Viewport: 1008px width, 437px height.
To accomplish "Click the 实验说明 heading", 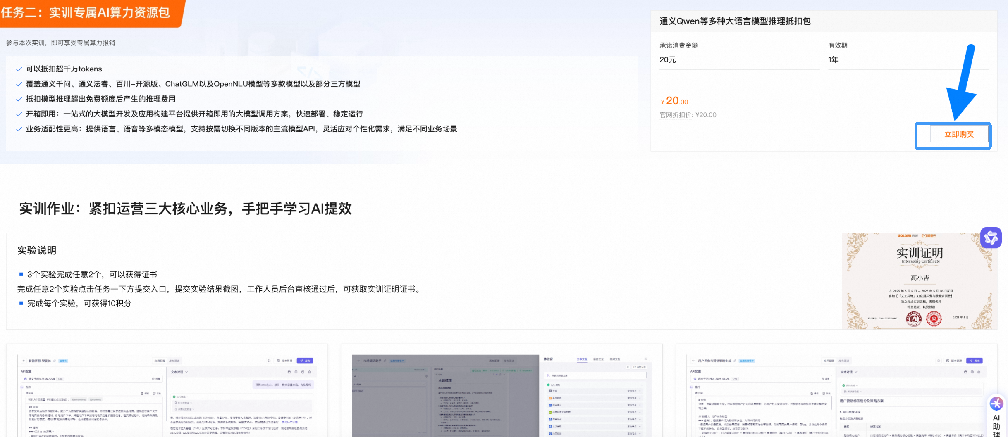I will [37, 250].
